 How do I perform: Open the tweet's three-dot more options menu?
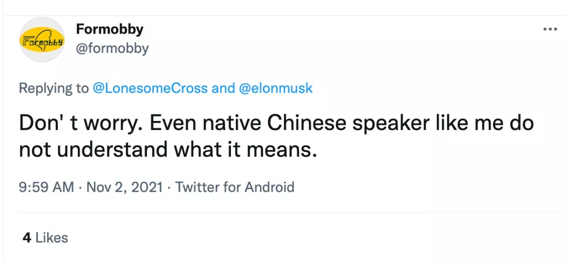(x=550, y=29)
